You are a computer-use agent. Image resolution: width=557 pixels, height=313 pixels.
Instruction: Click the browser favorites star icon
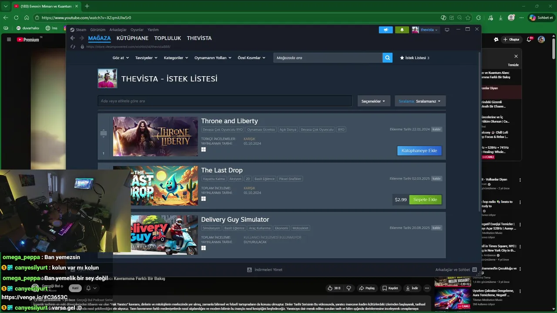coord(468,18)
